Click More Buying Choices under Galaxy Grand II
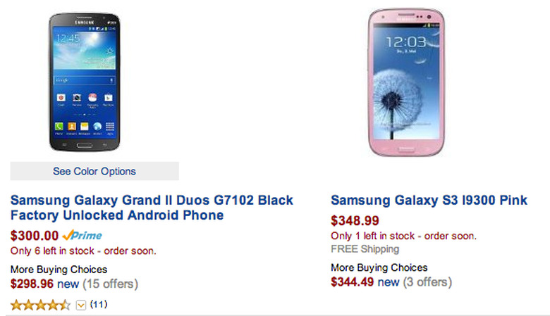This screenshot has height=316, width=550. [x=59, y=270]
